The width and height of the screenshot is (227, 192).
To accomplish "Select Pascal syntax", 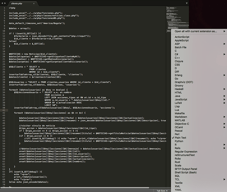I will pos(199,131).
